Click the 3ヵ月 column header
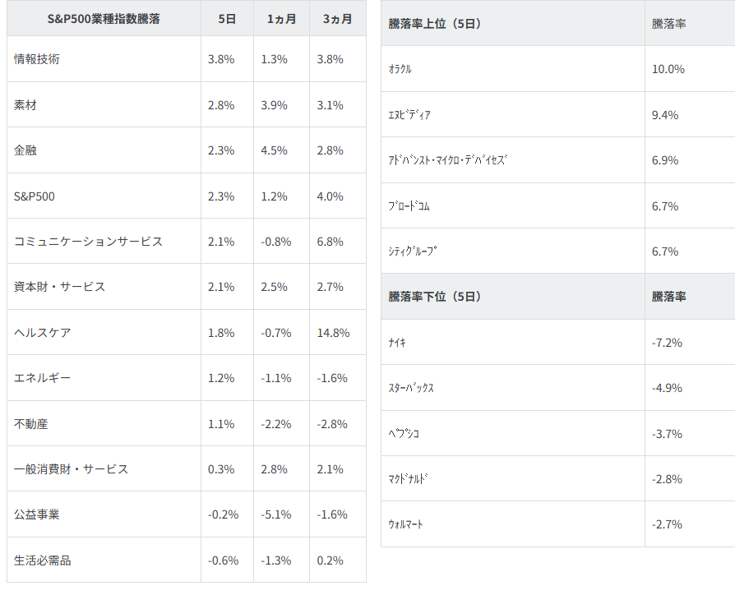This screenshot has height=595, width=735. pyautogui.click(x=337, y=19)
